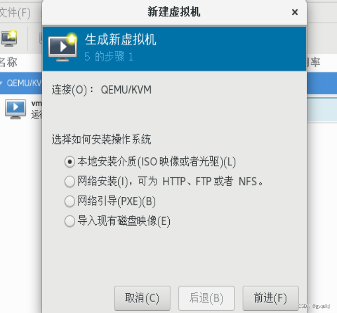This screenshot has height=313, width=337.
Task: Collapse the QEMU/KVM connection tree arrow
Action: coord(2,83)
